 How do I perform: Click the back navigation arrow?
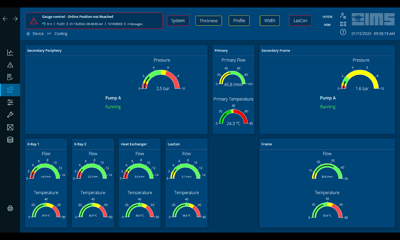click(5, 19)
